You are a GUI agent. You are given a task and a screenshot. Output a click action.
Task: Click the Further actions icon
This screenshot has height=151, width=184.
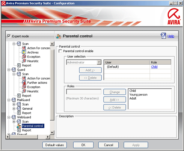tap(24, 83)
